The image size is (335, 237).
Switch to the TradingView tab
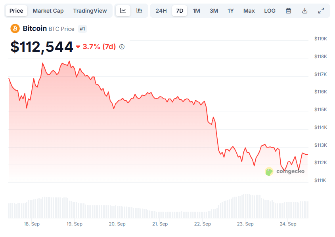[x=90, y=11]
